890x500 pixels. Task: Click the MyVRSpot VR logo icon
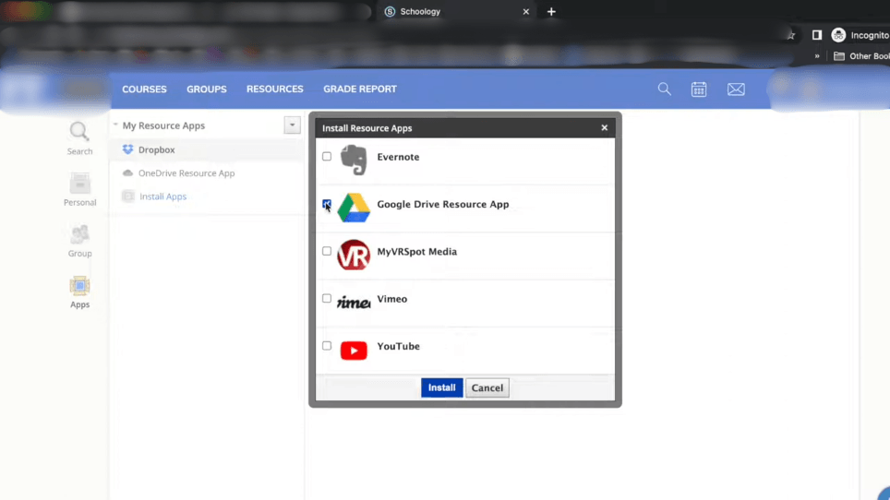[354, 255]
